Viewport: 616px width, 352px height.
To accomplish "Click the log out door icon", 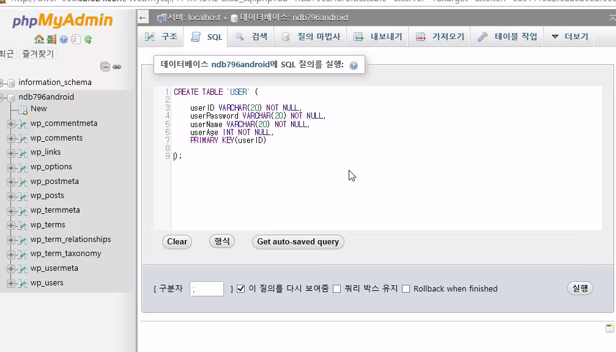I will tap(51, 39).
